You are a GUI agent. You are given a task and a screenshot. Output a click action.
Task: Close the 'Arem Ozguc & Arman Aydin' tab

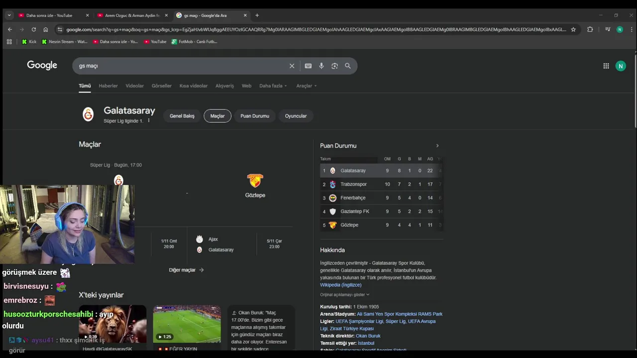pos(166,15)
